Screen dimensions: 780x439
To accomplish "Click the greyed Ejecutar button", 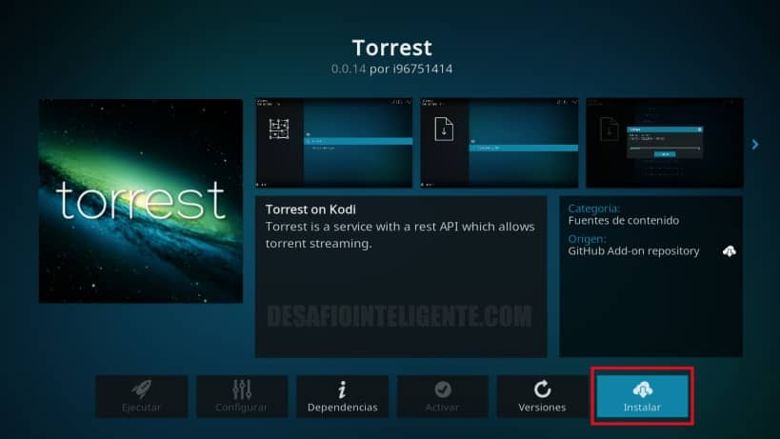I will point(142,396).
